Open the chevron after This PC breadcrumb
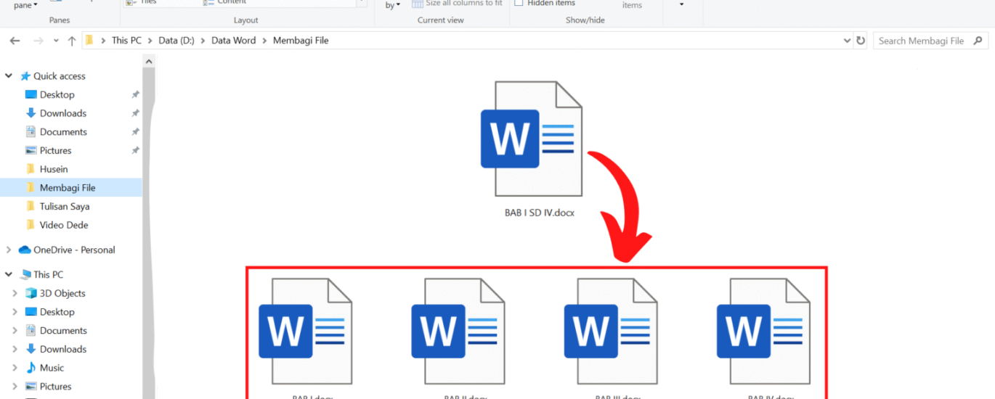The height and width of the screenshot is (399, 995). point(150,41)
